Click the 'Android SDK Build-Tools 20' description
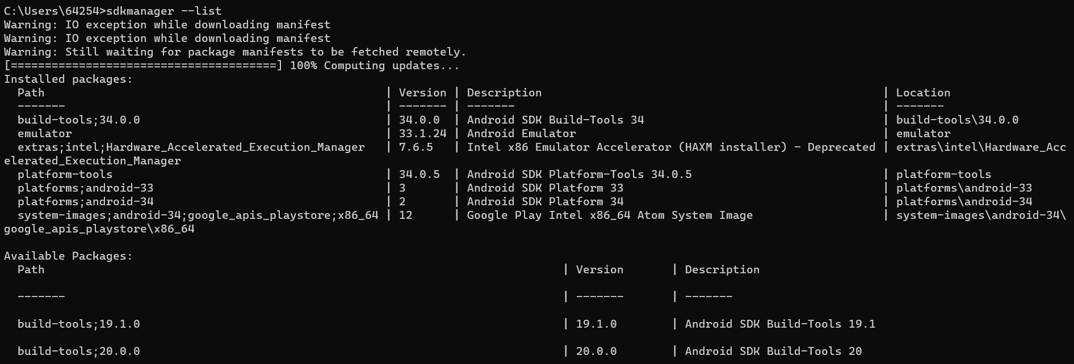Viewport: 1074px width, 364px height. [x=773, y=351]
